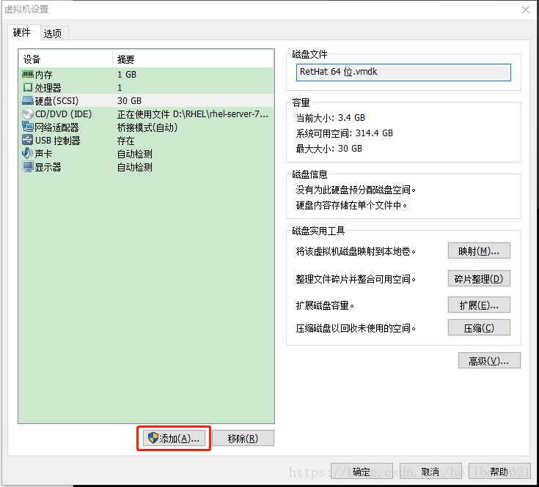This screenshot has height=487, width=539.
Task: Click the 碎片整理(D) defragment button
Action: pos(479,279)
